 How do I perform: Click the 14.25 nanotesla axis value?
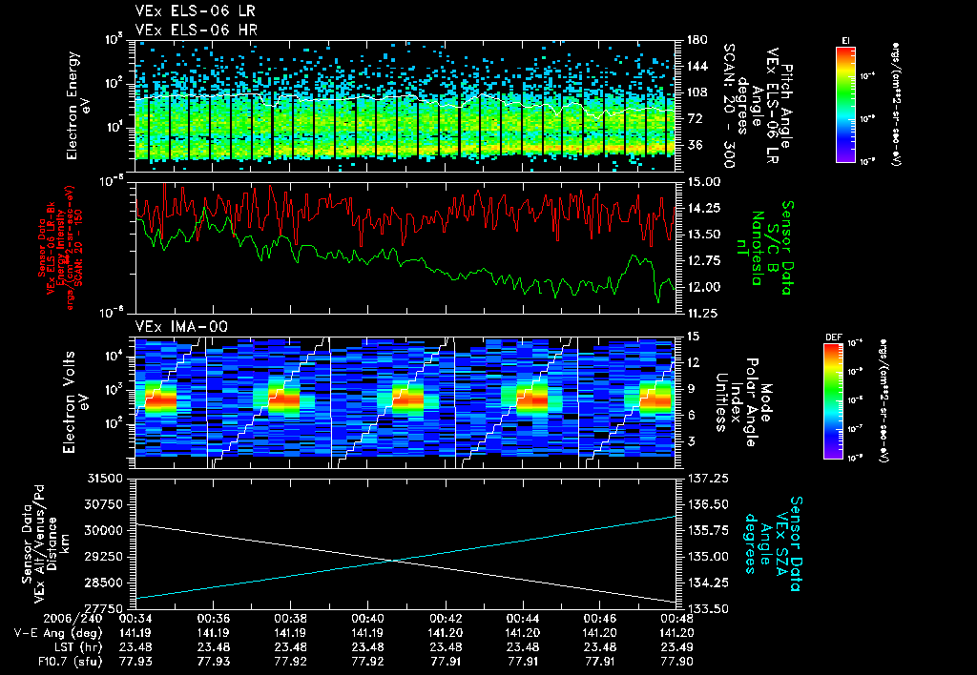703,208
